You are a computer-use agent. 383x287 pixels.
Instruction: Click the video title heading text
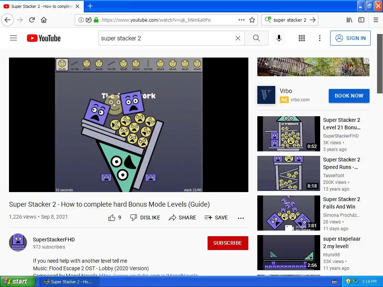point(110,204)
